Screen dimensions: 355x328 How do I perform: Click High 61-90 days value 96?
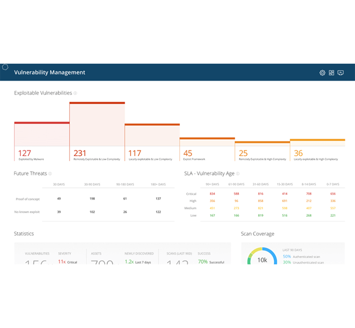click(237, 201)
